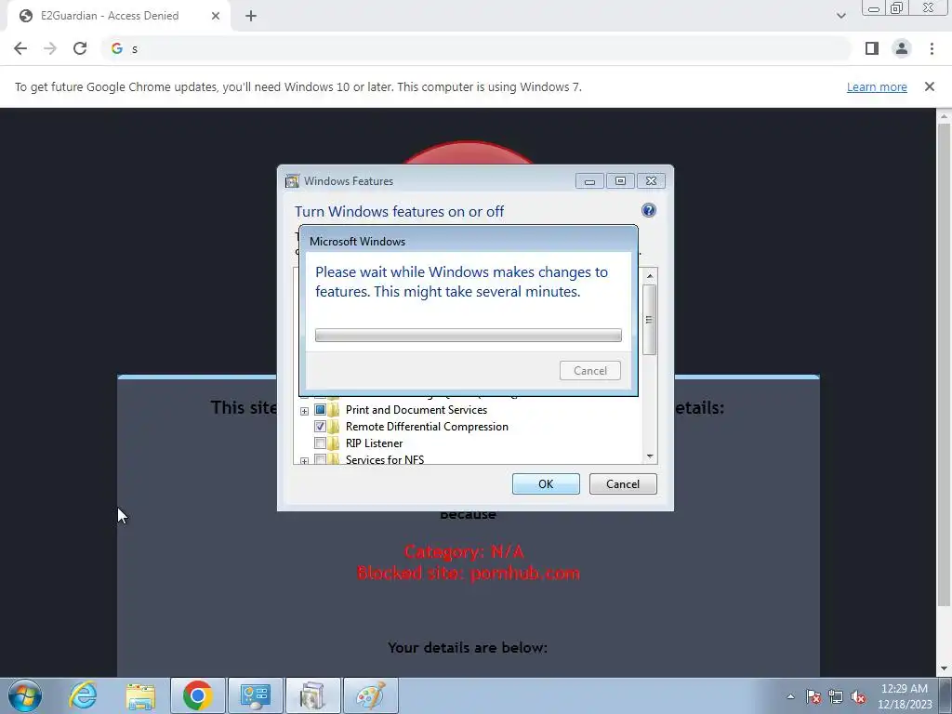The height and width of the screenshot is (714, 952).
Task: Open Windows Explorer from taskbar
Action: [140, 695]
